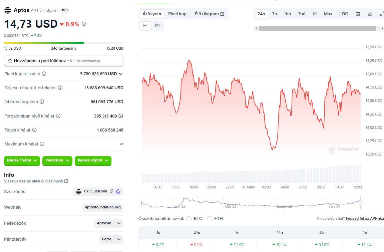Screen dimensions: 384x252
Task: Select Max time range
Action: pyautogui.click(x=328, y=14)
